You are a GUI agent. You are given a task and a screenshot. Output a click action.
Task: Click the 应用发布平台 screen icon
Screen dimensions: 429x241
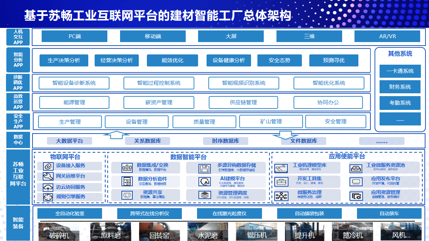[356, 182]
